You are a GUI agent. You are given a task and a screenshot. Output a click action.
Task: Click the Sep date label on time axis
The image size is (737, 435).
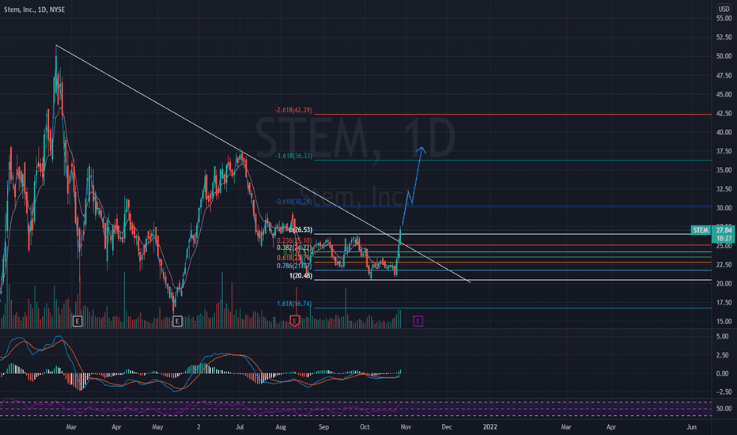click(323, 427)
